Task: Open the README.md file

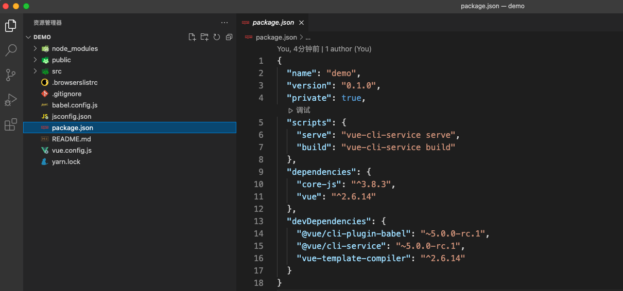Action: click(x=130, y=139)
